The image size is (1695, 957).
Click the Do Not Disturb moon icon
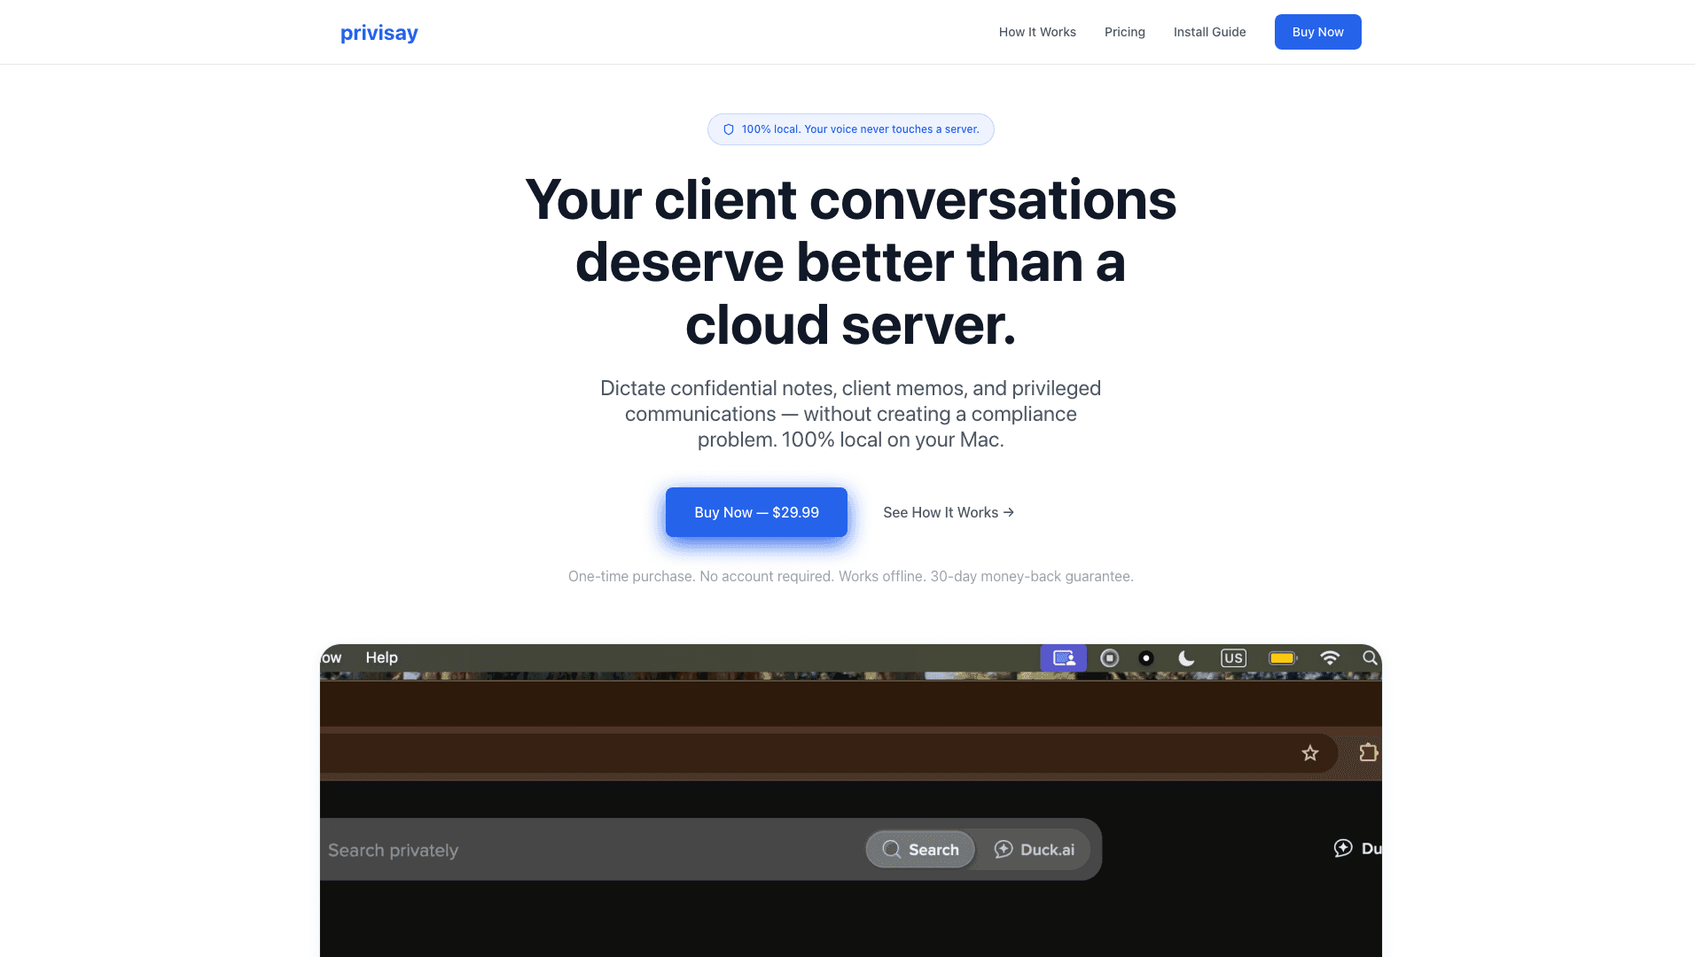[x=1187, y=657]
